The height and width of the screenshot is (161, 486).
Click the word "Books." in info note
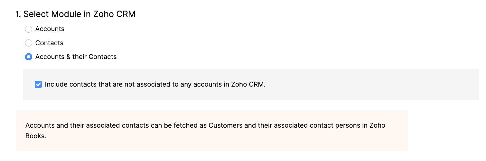[36, 136]
